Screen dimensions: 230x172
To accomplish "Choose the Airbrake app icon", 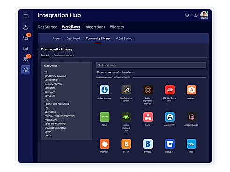I will [x=192, y=90].
